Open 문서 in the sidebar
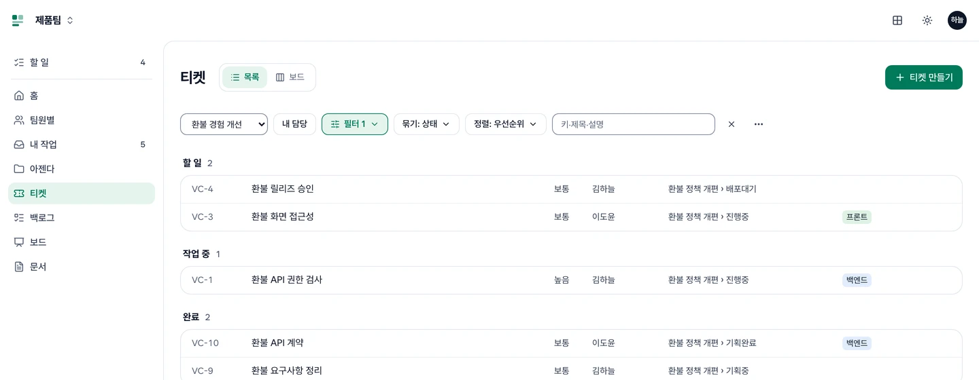Screen dimensions: 979x380 (82, 267)
